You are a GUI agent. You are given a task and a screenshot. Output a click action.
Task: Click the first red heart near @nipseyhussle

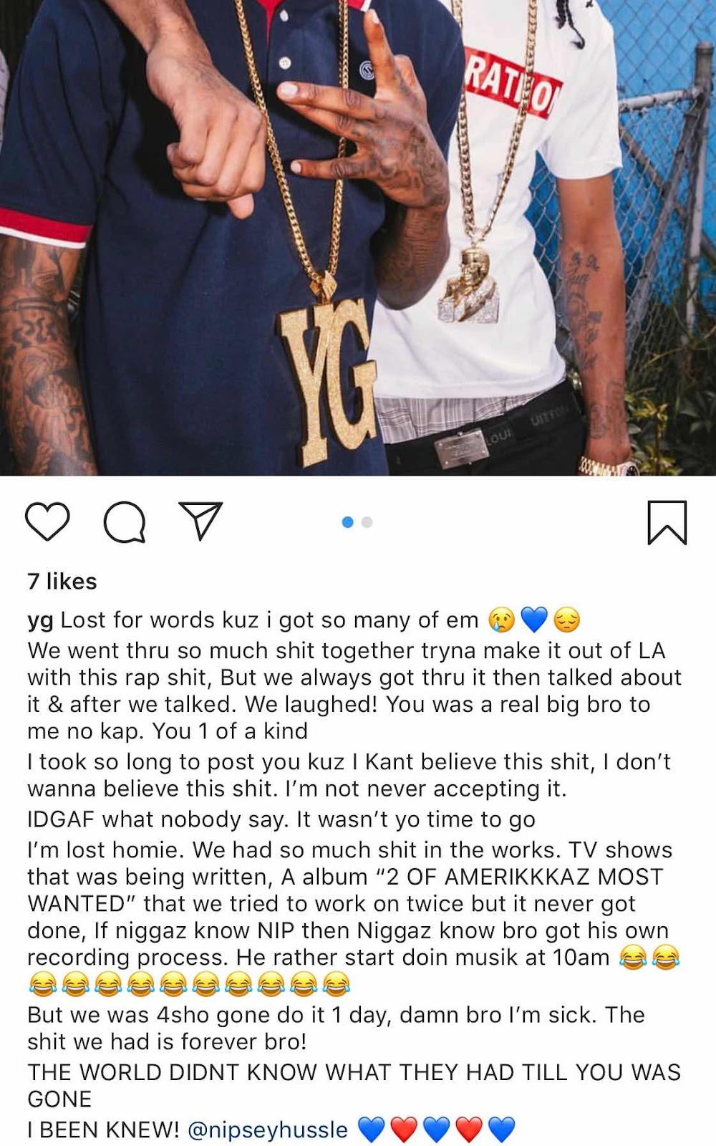(x=404, y=1130)
